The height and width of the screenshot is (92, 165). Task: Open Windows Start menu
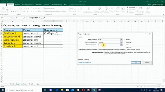[3, 90]
